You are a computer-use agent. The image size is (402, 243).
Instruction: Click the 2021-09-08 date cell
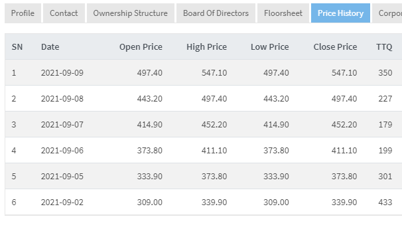point(62,99)
